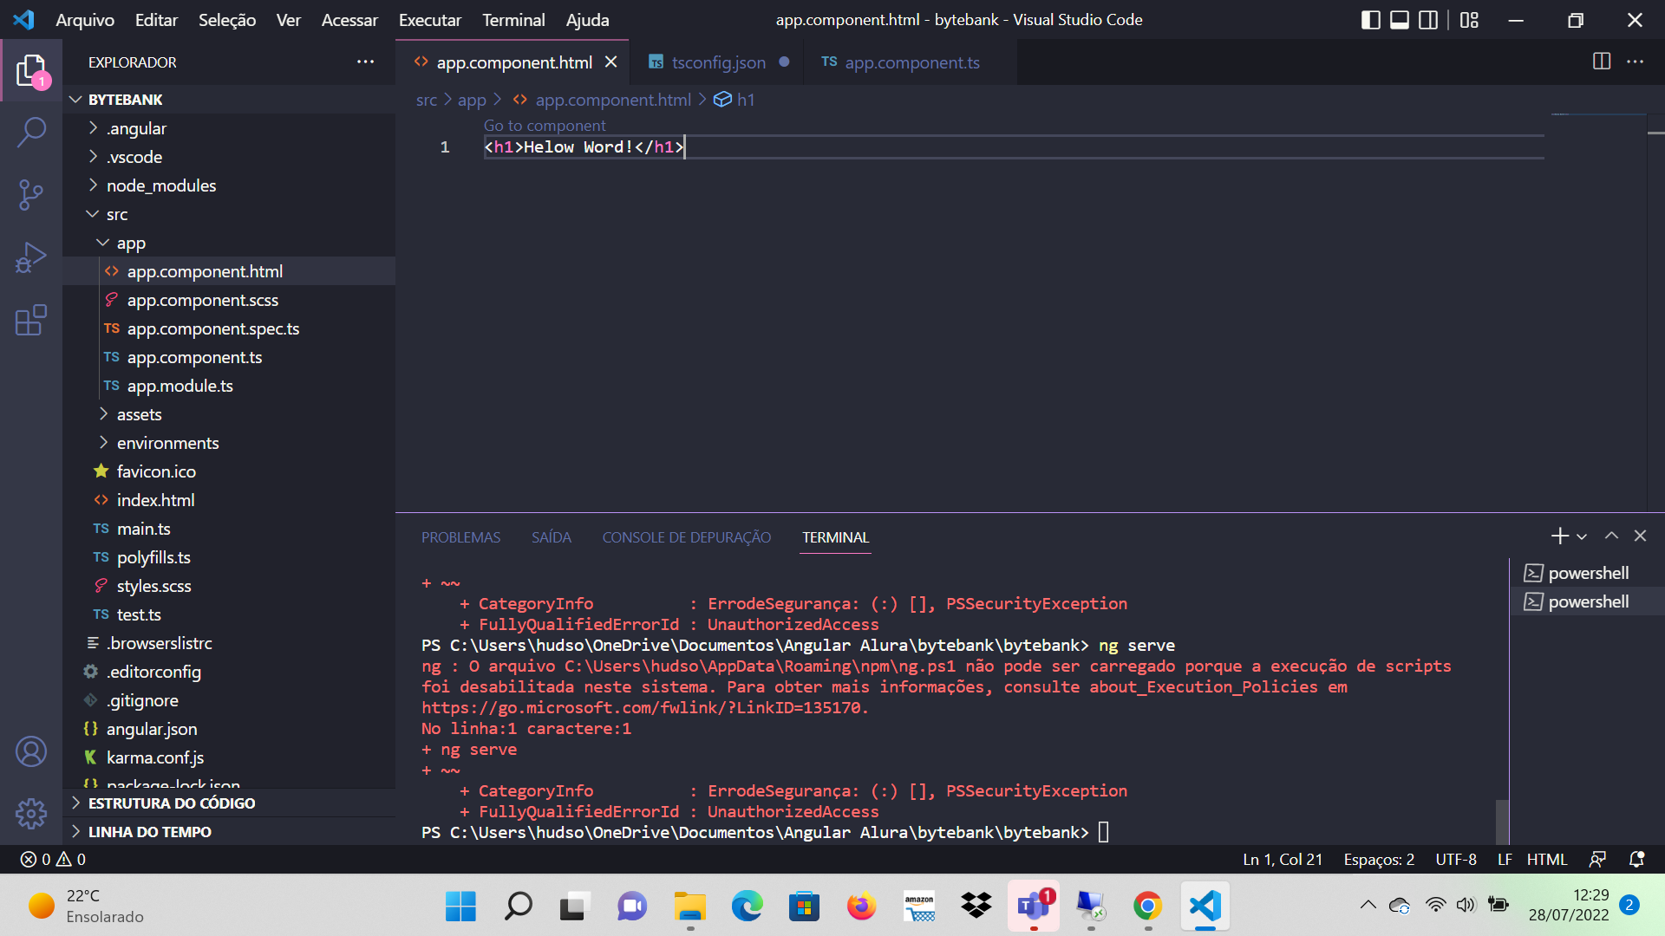Expand the node_modules folder
Screen dimensions: 1665x936
coord(229,185)
